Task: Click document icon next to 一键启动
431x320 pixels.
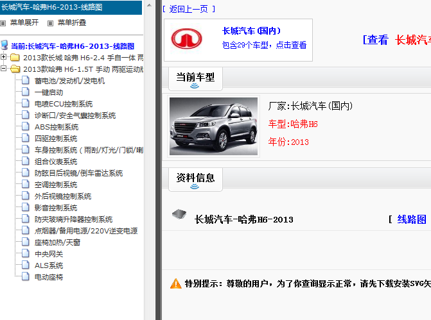Action: point(26,92)
